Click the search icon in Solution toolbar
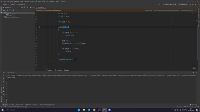Screen dimensions: 200x112 click(13, 10)
